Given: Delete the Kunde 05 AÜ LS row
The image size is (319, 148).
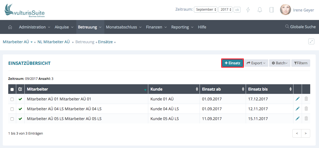Looking at the screenshot, I should 306,119.
